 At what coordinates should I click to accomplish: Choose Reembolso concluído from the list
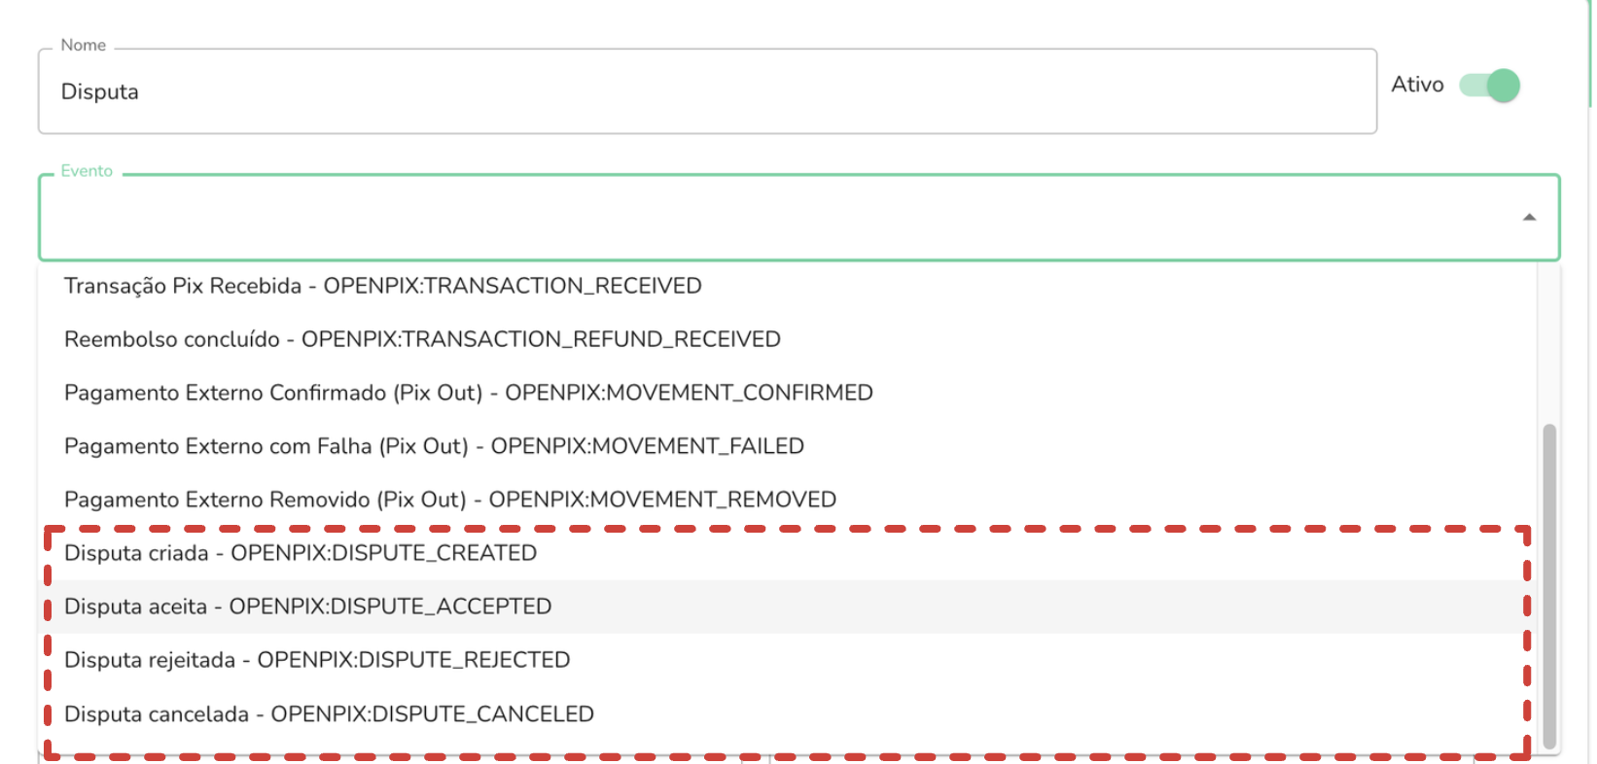[421, 338]
